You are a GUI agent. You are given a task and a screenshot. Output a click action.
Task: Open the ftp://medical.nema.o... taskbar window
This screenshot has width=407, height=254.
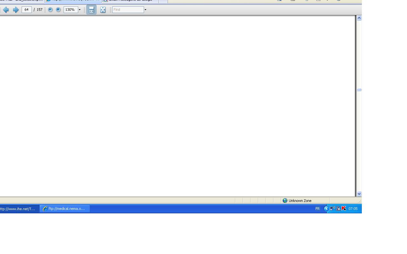click(x=65, y=209)
